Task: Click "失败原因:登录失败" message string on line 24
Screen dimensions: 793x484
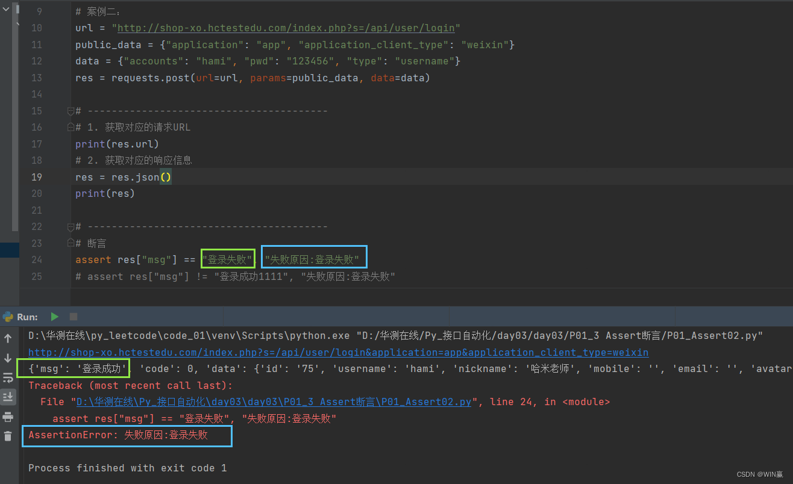Action: tap(313, 259)
